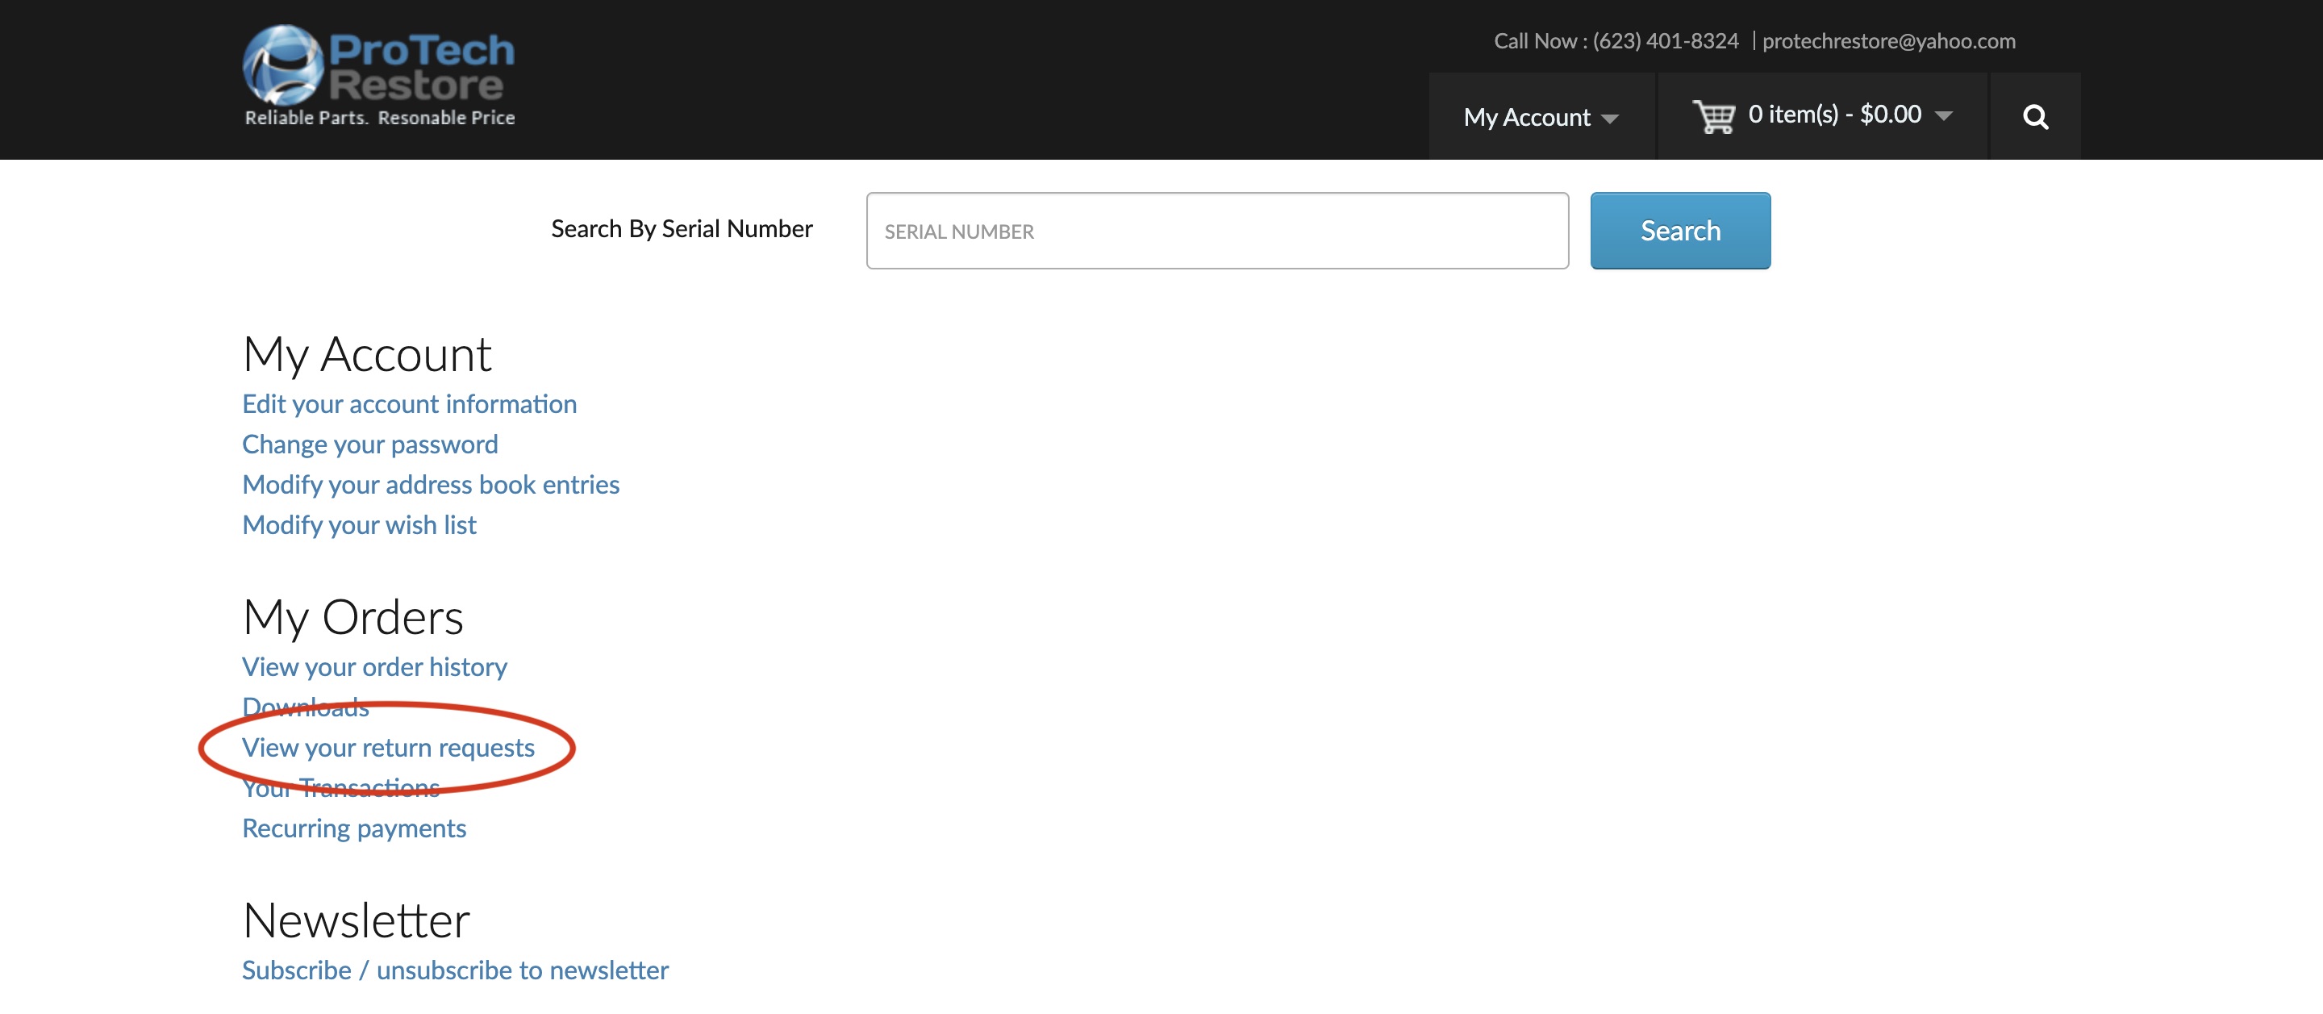Open the Downloads link
This screenshot has width=2323, height=1014.
[x=306, y=707]
